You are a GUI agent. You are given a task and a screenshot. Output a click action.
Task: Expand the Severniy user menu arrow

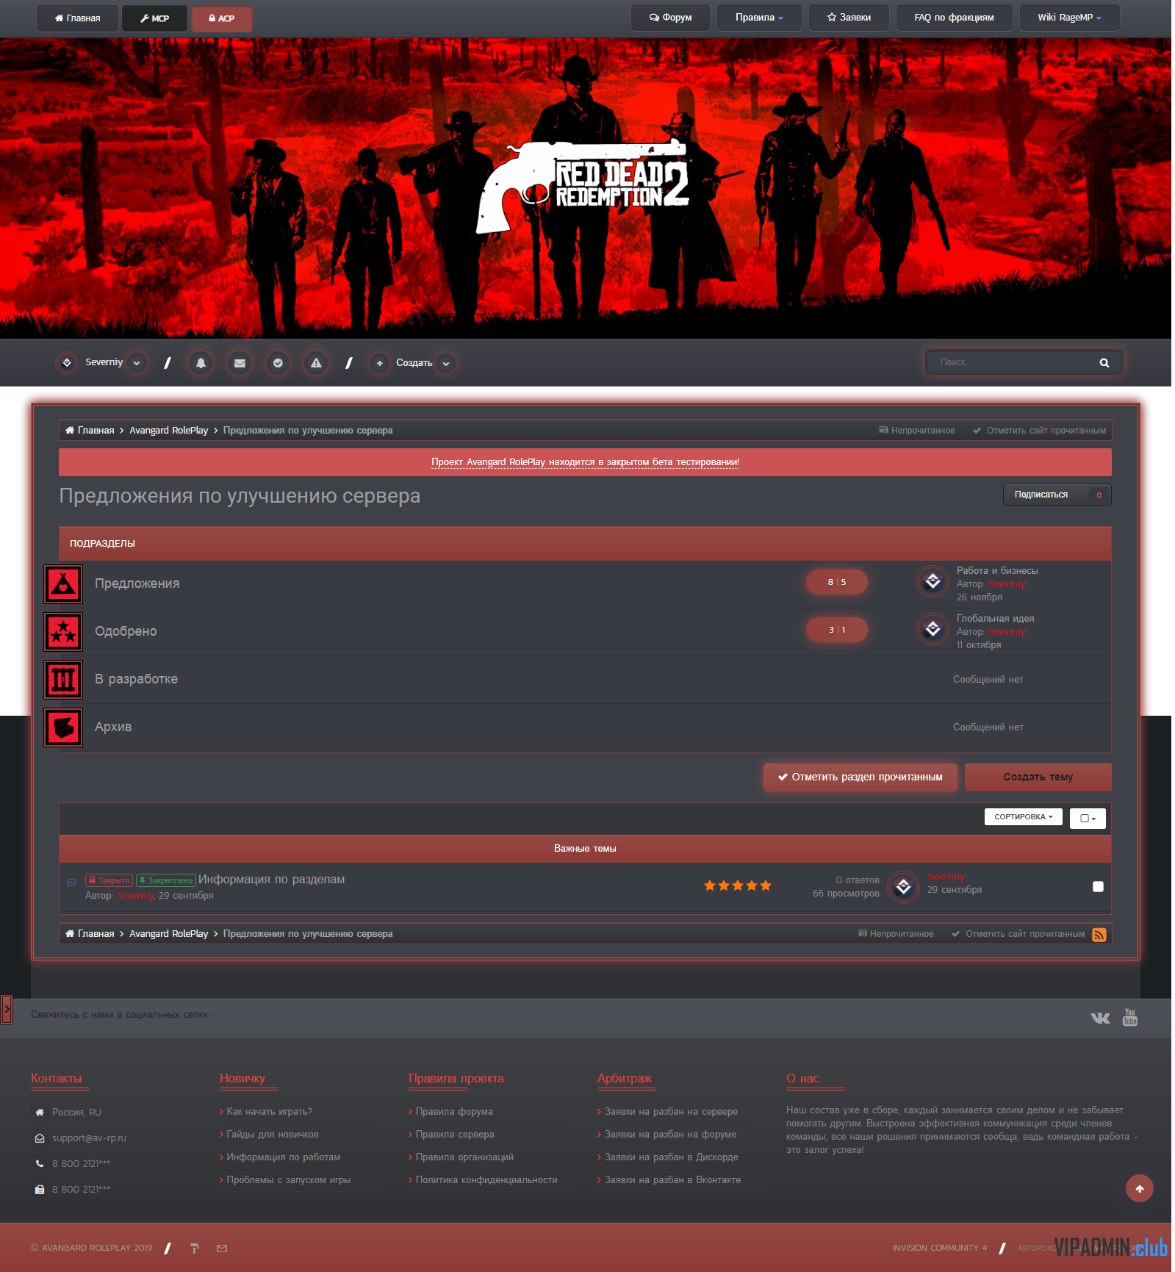point(137,363)
